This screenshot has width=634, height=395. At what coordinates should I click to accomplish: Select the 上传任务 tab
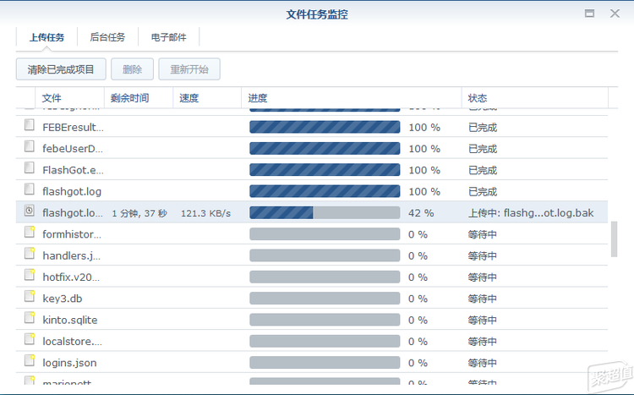(x=46, y=37)
